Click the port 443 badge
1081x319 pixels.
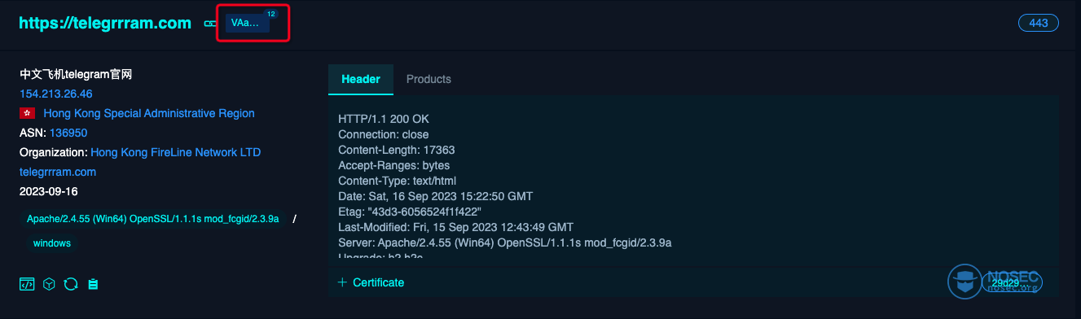pos(1039,23)
